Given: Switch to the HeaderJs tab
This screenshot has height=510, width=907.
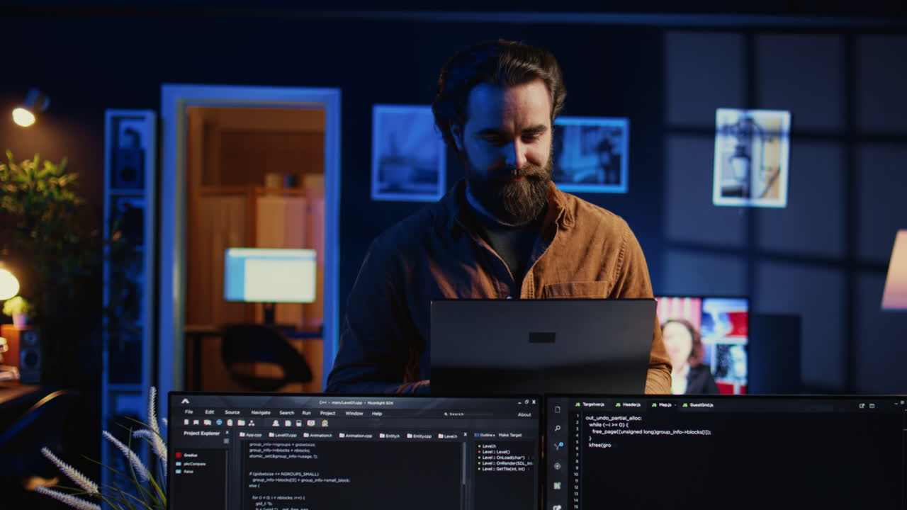Looking at the screenshot, I should (x=628, y=405).
